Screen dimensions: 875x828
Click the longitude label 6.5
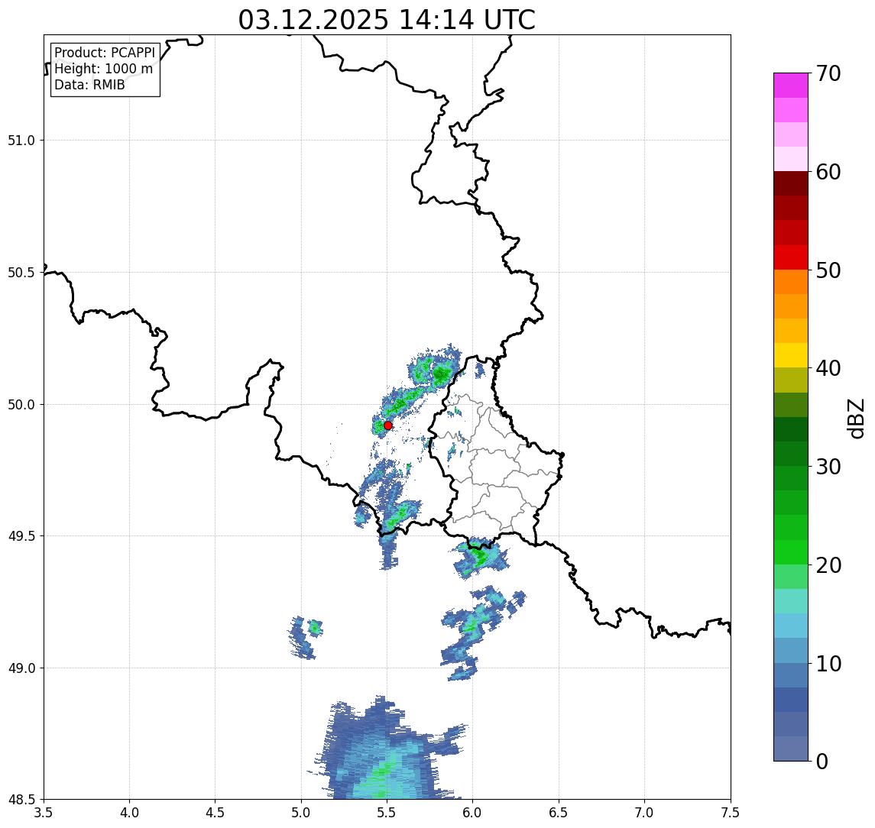click(559, 813)
